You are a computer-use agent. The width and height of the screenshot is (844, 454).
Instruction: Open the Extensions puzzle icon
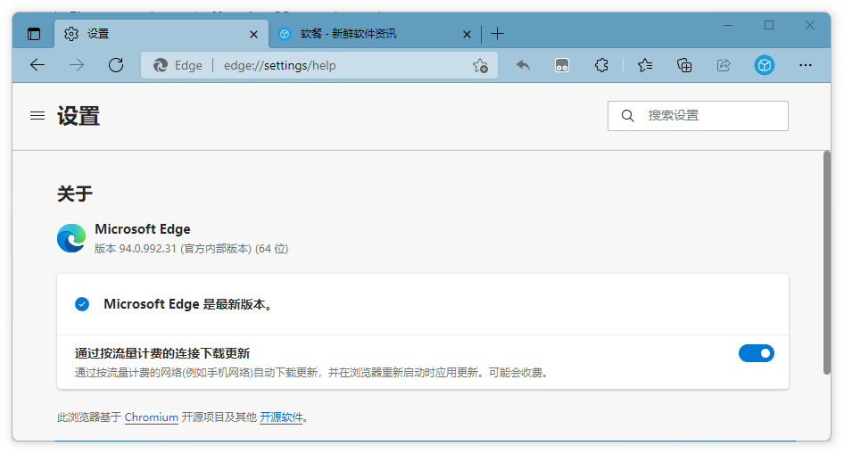[601, 65]
